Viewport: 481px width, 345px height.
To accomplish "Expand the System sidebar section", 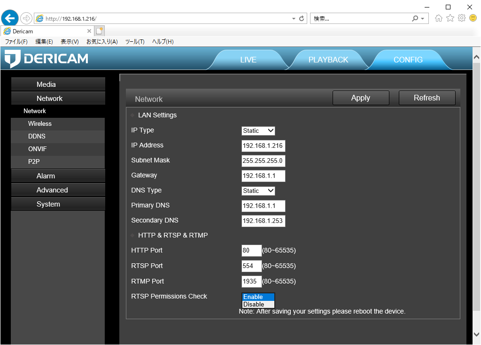I will click(58, 204).
